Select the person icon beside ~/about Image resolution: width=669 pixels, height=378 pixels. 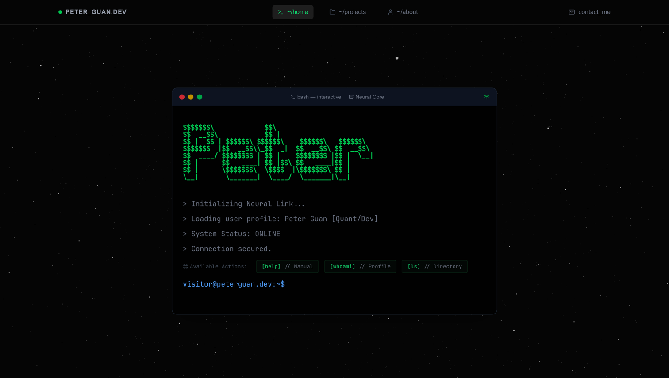(390, 12)
